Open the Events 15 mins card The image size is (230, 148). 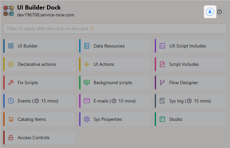pyautogui.click(x=39, y=101)
